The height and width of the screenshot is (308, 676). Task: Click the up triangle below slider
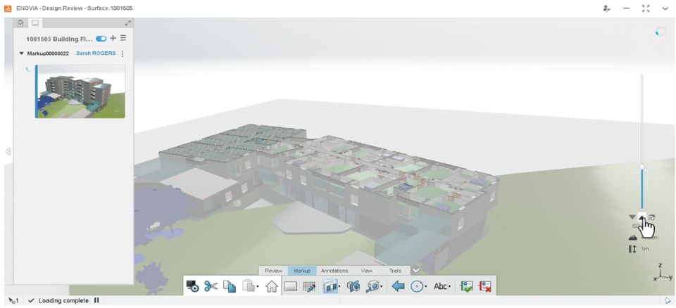click(642, 217)
